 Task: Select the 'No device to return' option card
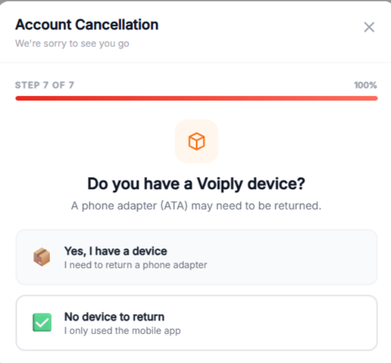196,323
